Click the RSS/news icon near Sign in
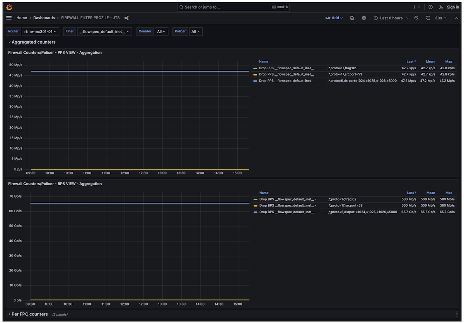The height and width of the screenshot is (323, 464). pyautogui.click(x=441, y=7)
